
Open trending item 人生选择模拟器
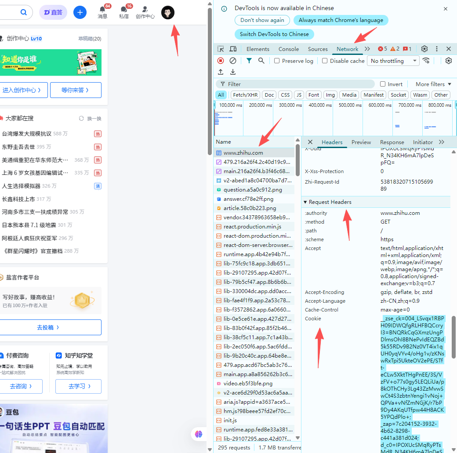coord(21,186)
